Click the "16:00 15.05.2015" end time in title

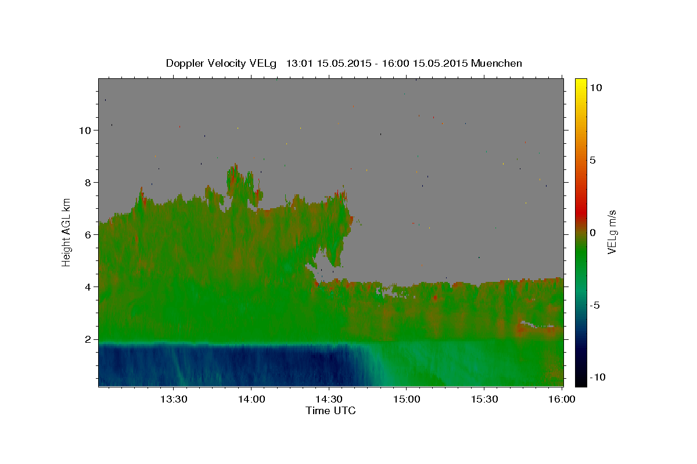425,63
